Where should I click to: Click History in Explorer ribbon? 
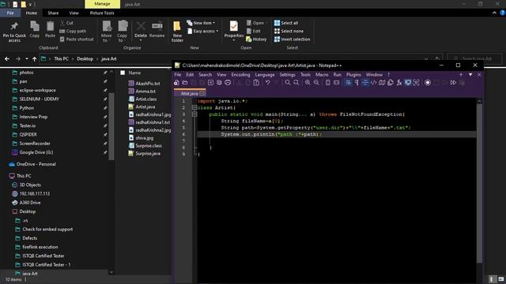(256, 39)
